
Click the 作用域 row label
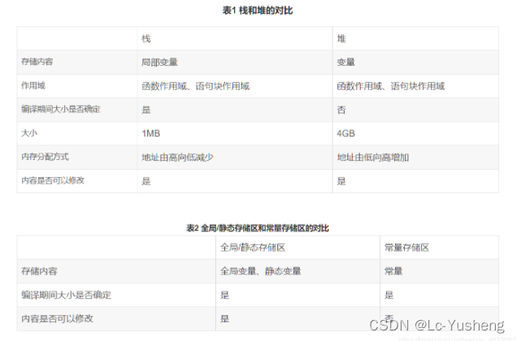[x=34, y=85]
